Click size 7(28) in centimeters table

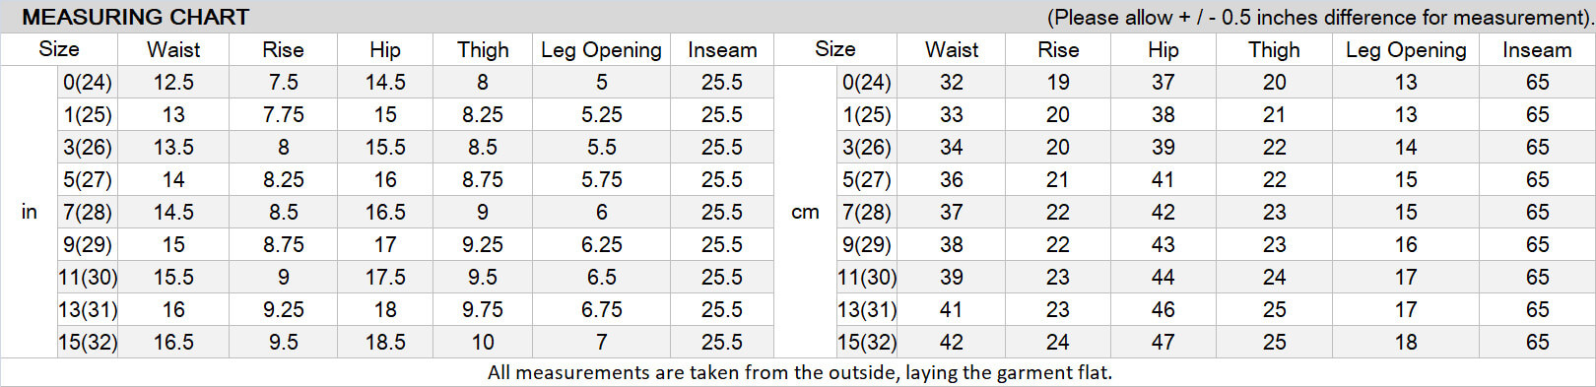coord(866,212)
